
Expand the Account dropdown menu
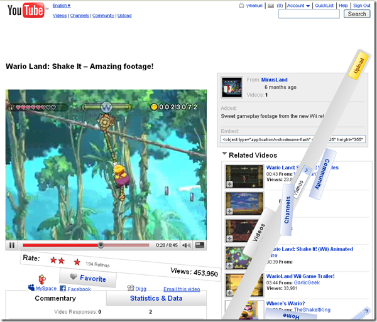[298, 6]
